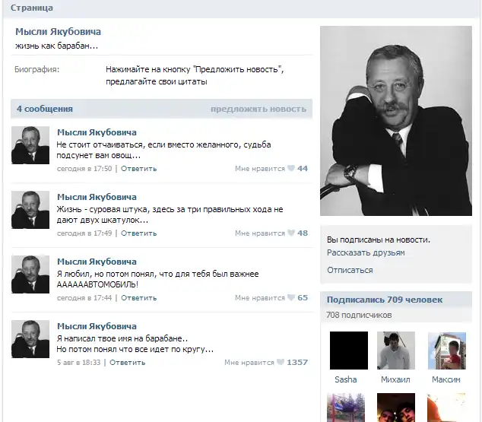Open subscriber Михаил's profile photo
Screen dimensions: 482x422
tap(395, 351)
